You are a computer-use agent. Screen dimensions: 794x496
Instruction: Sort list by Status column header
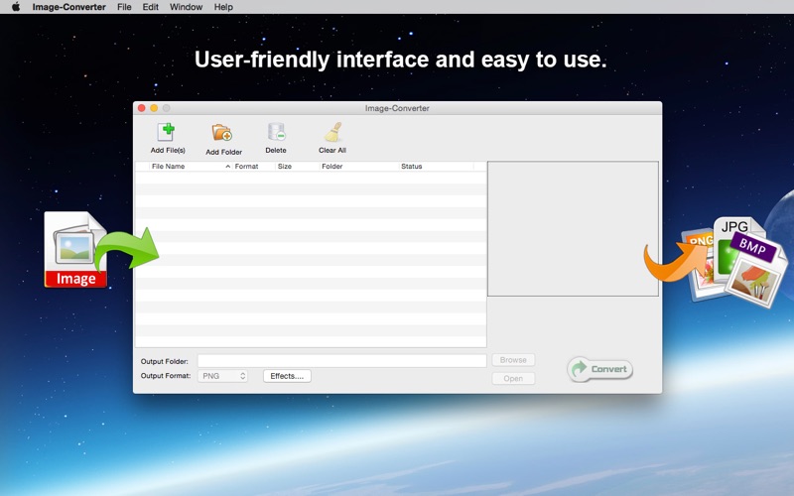436,166
